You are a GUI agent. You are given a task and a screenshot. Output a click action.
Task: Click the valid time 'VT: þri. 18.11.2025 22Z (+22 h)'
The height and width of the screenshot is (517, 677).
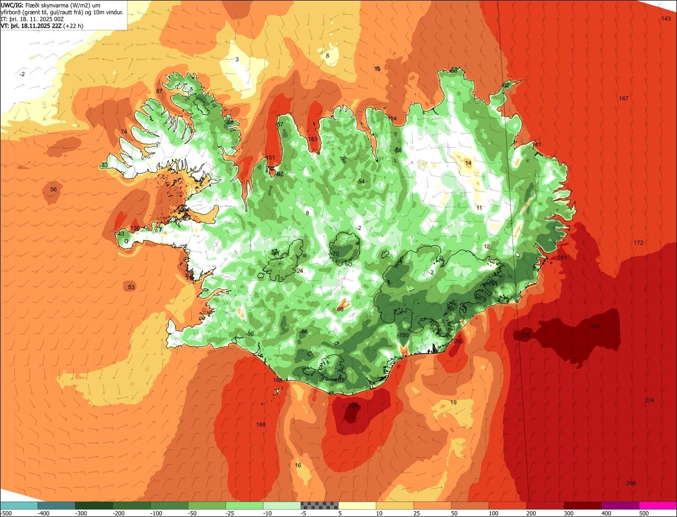[x=42, y=25]
